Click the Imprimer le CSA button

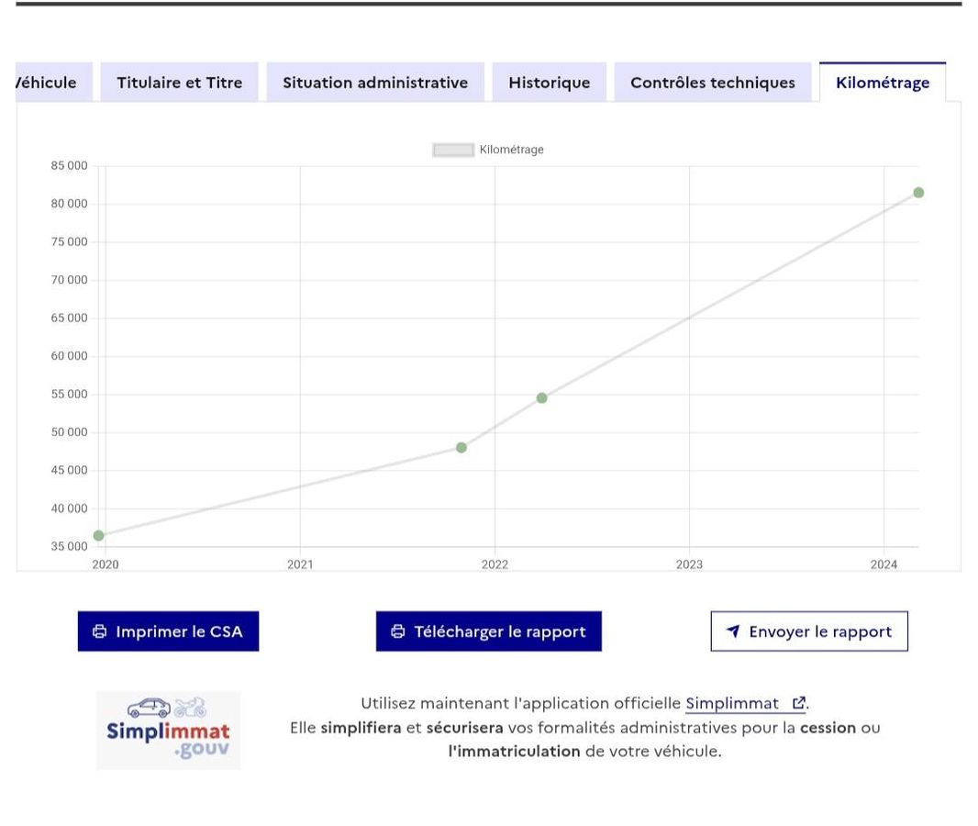tap(169, 631)
